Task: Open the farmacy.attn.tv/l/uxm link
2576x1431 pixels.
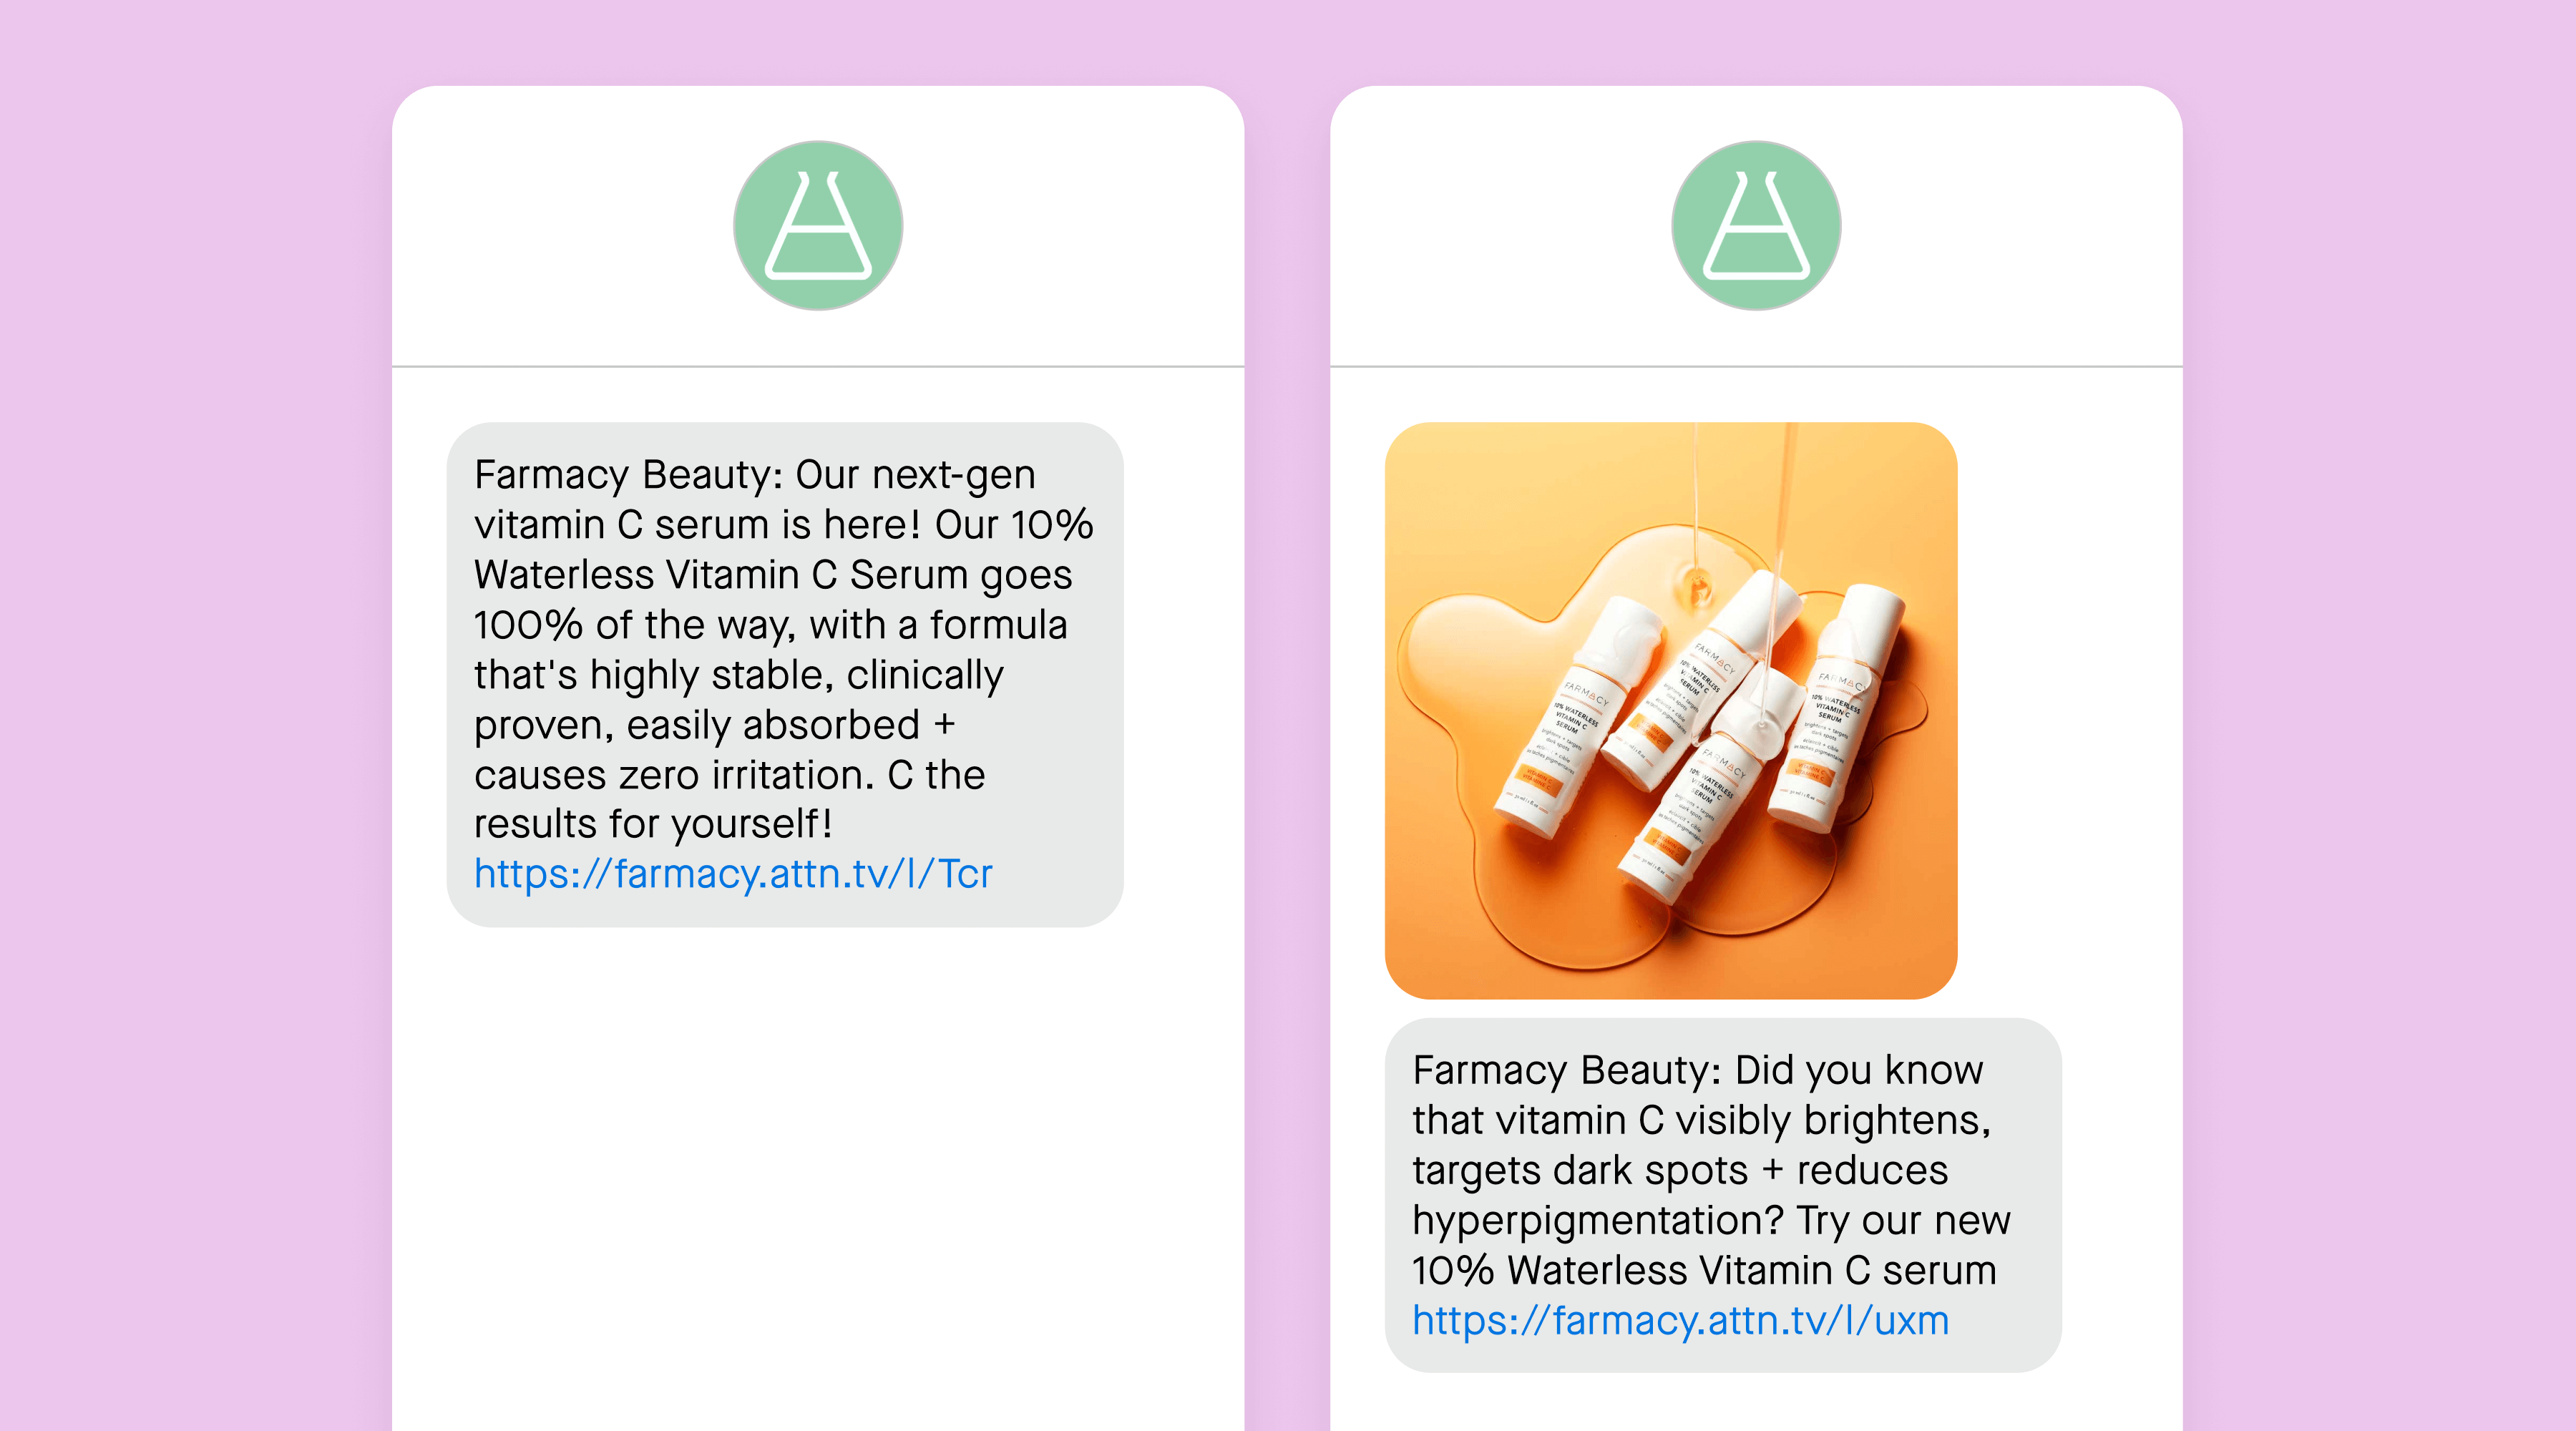Action: [1680, 1321]
